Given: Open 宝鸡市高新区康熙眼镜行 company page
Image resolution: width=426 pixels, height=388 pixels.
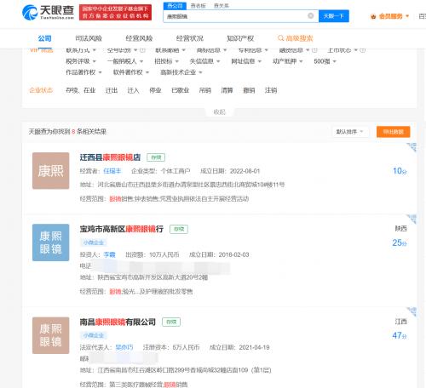Looking at the screenshot, I should 122,229.
